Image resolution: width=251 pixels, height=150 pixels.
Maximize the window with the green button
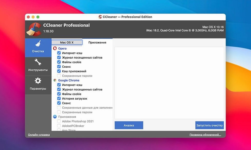point(38,17)
